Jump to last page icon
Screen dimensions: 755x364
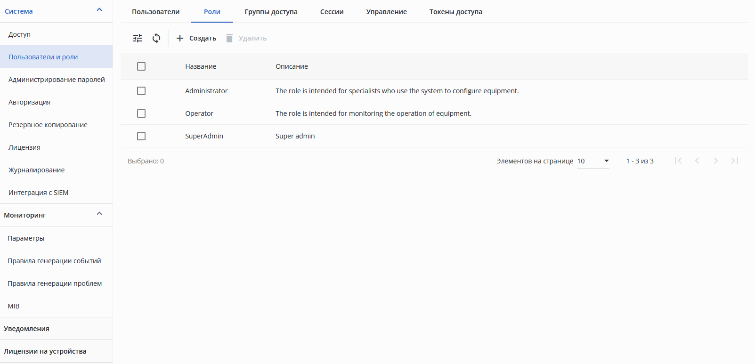(735, 161)
